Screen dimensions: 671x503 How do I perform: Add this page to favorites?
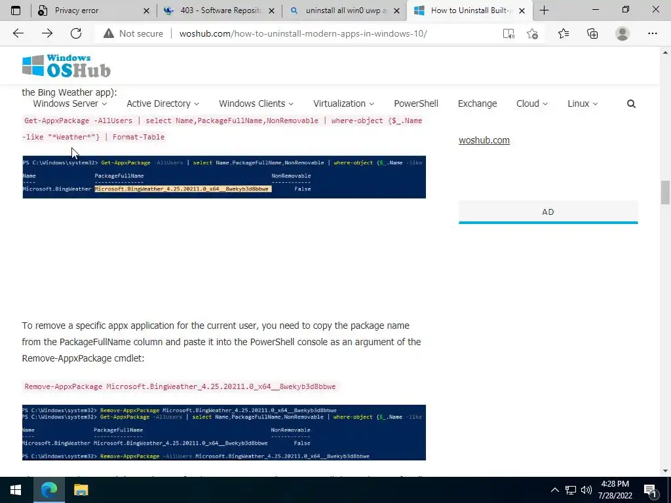click(x=532, y=33)
